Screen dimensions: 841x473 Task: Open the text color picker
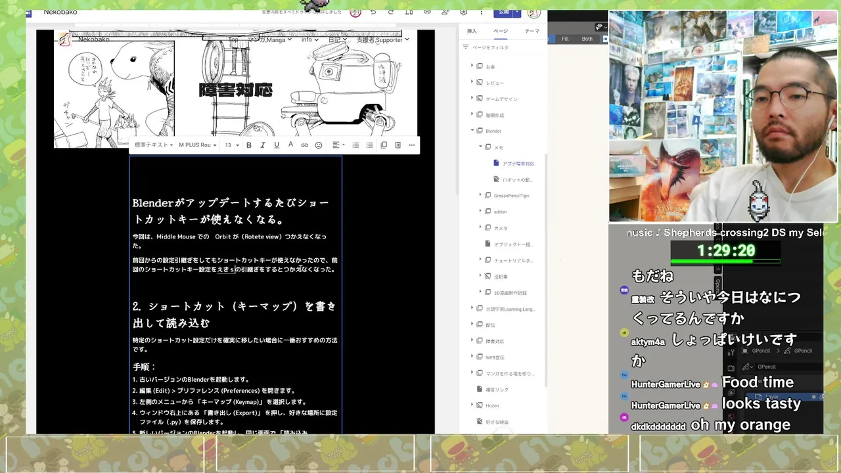coord(290,145)
